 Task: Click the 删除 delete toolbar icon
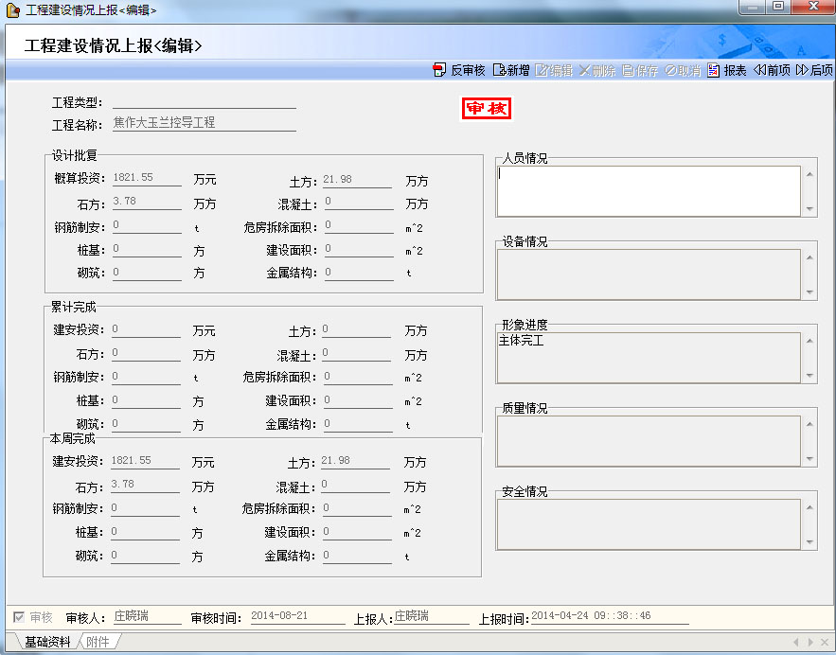[585, 70]
